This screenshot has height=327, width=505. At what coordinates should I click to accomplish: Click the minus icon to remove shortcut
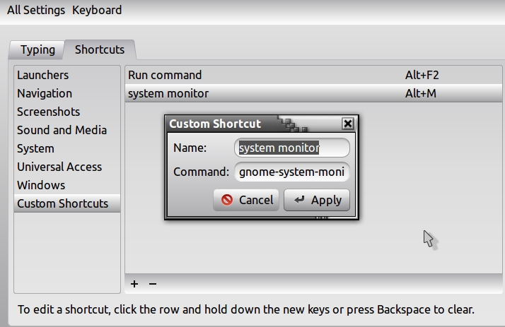(x=152, y=284)
